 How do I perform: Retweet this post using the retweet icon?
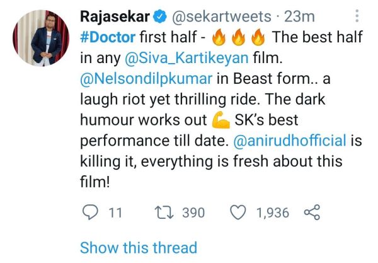(166, 213)
